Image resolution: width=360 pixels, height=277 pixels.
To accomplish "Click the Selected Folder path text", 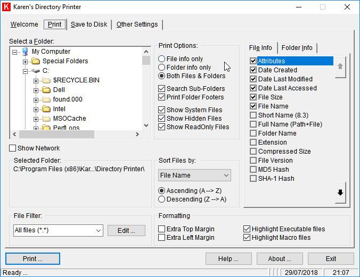I will pyautogui.click(x=79, y=169).
